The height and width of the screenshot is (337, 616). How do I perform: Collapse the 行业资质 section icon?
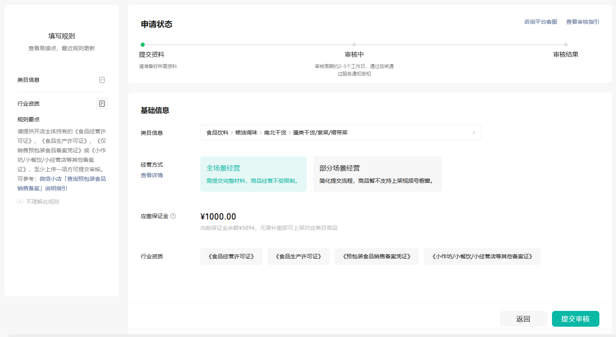(102, 104)
